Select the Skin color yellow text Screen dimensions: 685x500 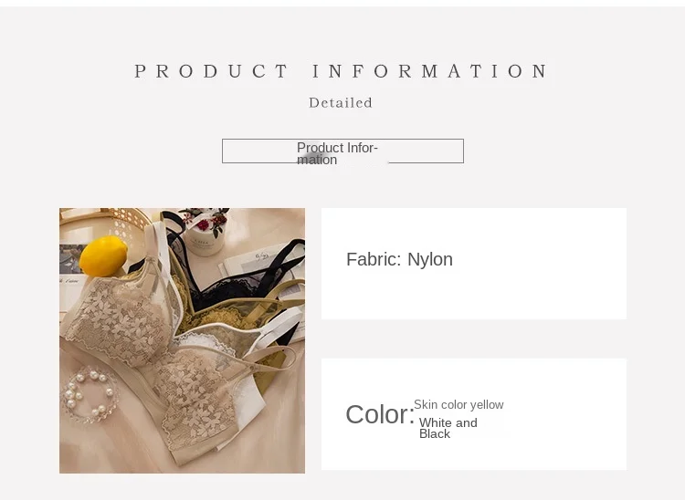pos(458,405)
